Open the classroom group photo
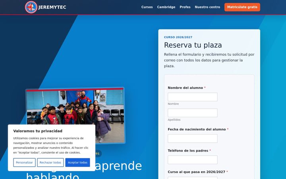Viewport: 286px width, 179px height. pyautogui.click(x=75, y=115)
